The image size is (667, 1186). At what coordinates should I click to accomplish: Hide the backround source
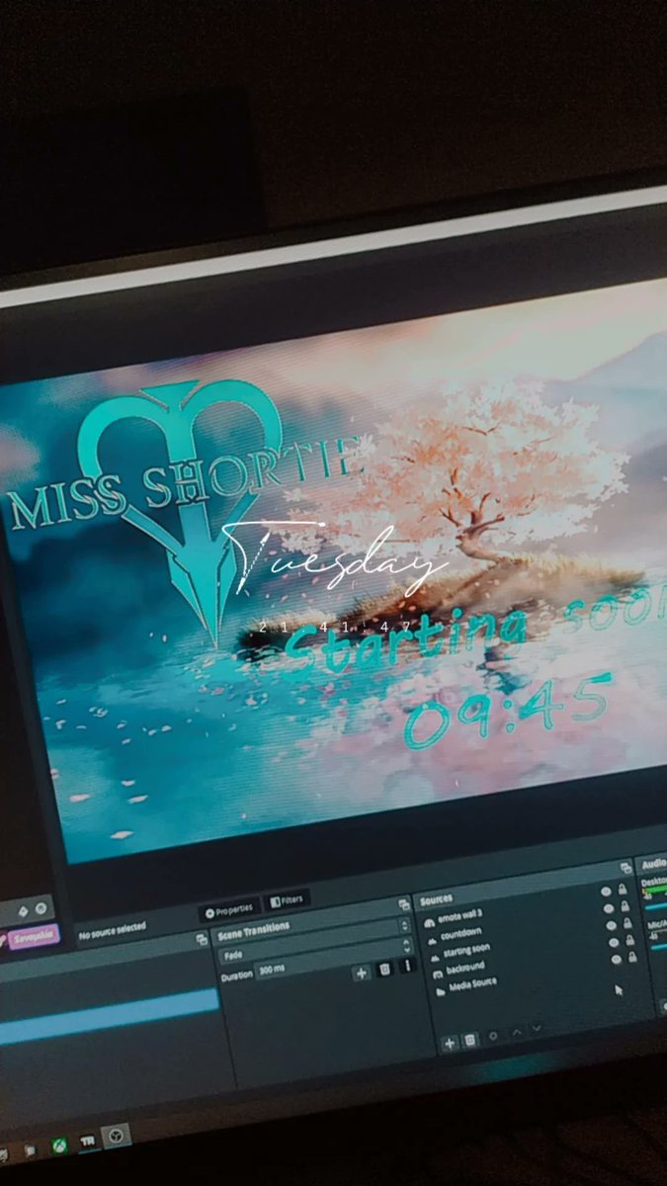pos(614,943)
